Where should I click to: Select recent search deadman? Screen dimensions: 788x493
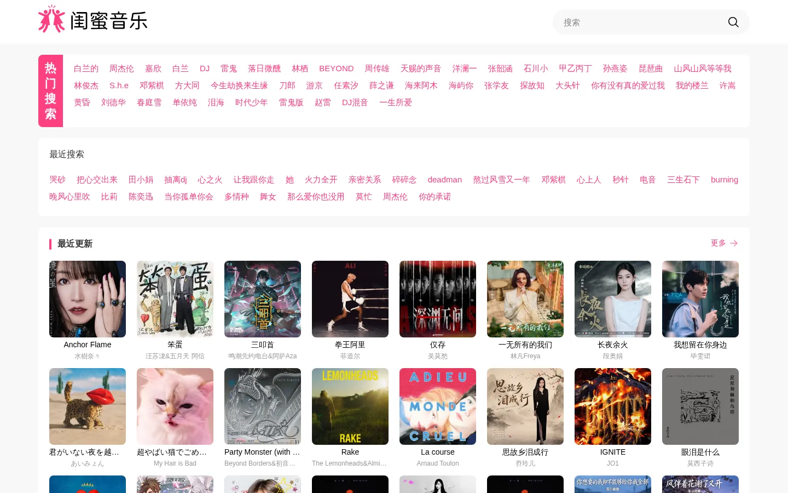click(445, 180)
